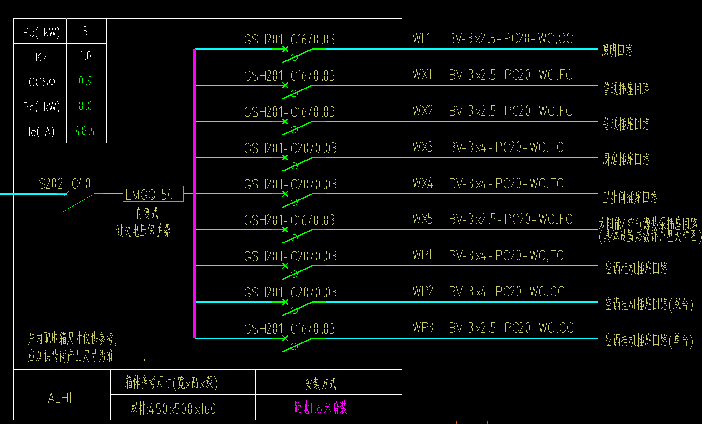
Task: Select the S202-C40 main breaker label
Action: click(x=65, y=184)
